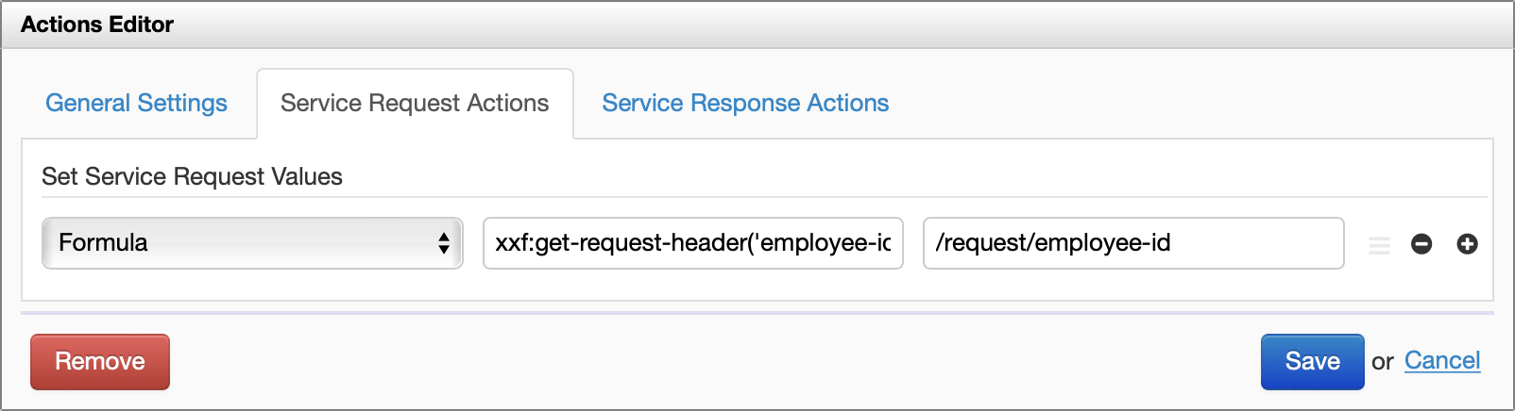Expand the select showing Formula
This screenshot has height=411, width=1515.
tap(252, 243)
